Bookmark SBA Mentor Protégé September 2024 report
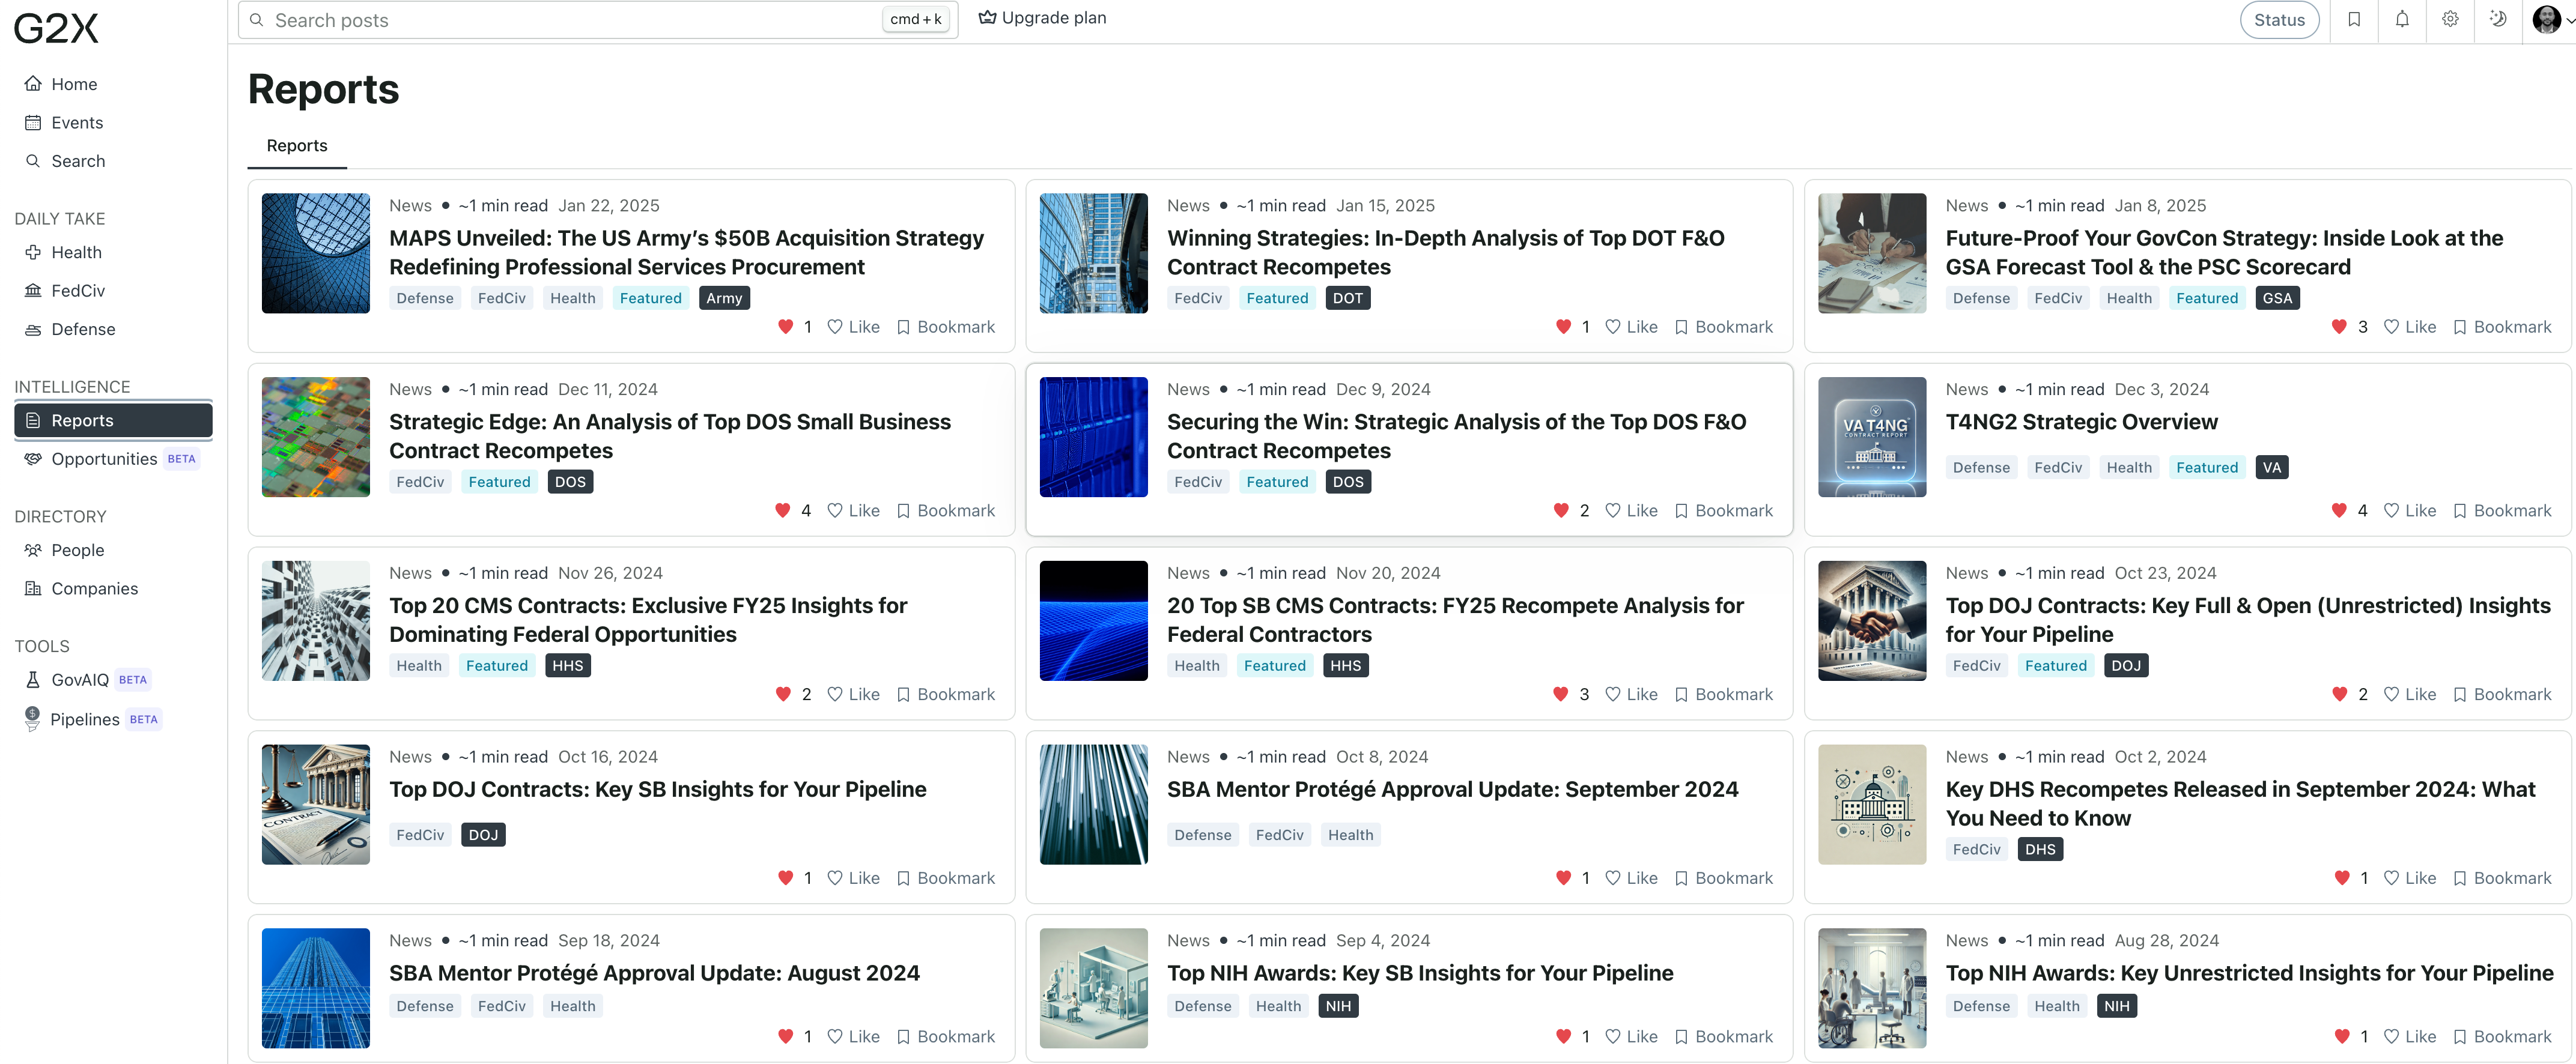Screen dimensions: 2576x1064 [x=1724, y=878]
